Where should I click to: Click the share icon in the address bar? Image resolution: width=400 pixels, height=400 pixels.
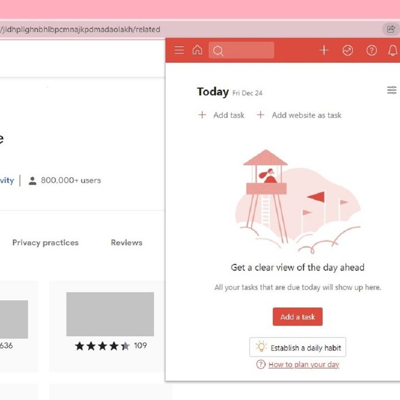pyautogui.click(x=391, y=29)
